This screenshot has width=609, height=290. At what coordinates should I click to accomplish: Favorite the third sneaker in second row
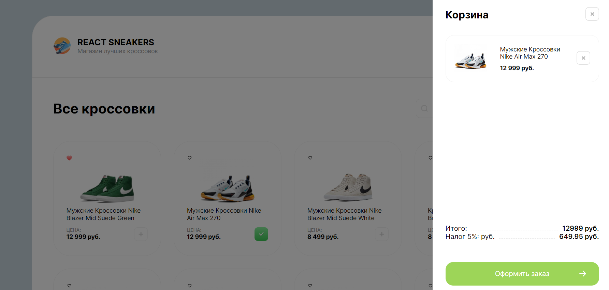[310, 286]
